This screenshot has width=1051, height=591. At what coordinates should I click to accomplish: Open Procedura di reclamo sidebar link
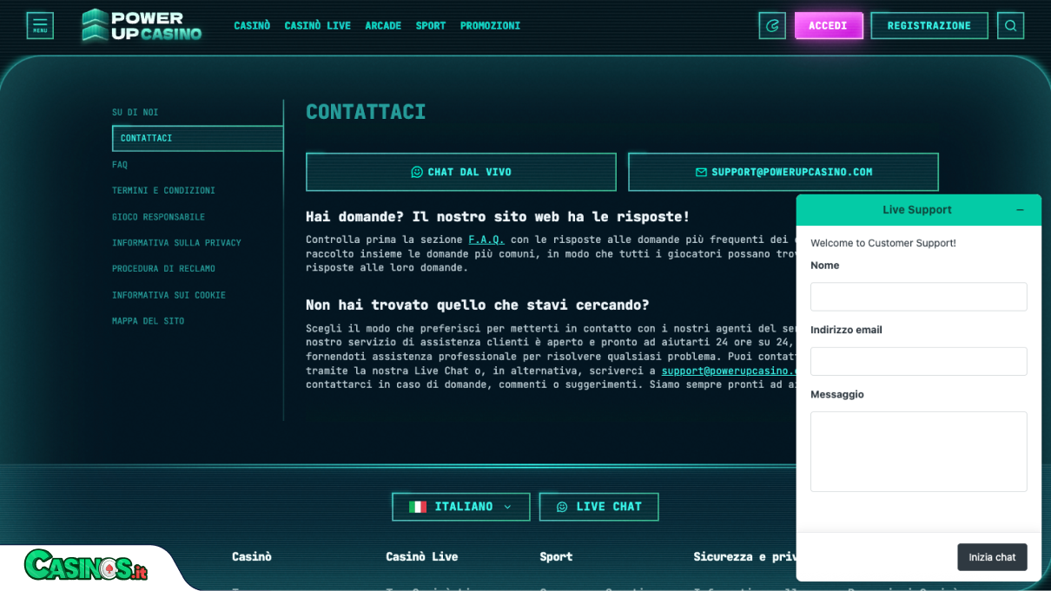(163, 269)
